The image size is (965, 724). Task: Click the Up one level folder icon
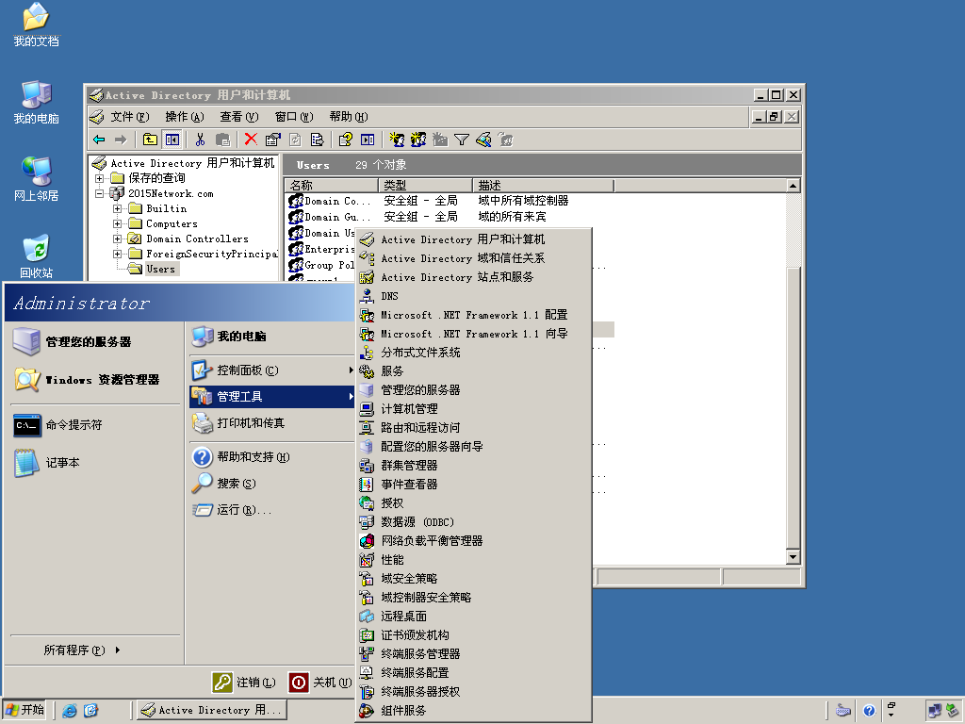coord(150,140)
